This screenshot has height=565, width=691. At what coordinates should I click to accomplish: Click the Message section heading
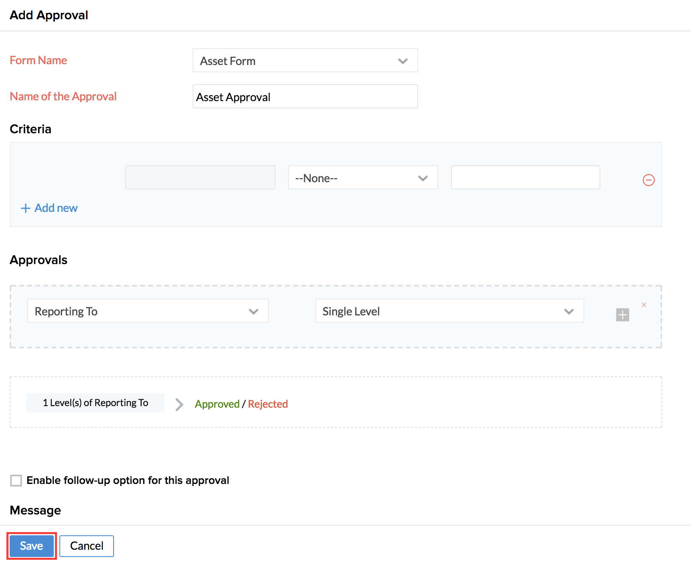click(35, 510)
